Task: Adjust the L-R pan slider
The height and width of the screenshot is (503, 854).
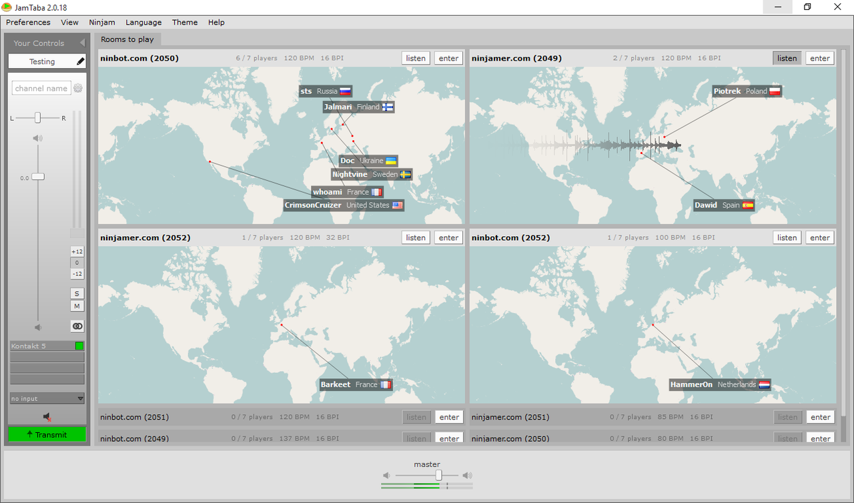Action: [38, 117]
